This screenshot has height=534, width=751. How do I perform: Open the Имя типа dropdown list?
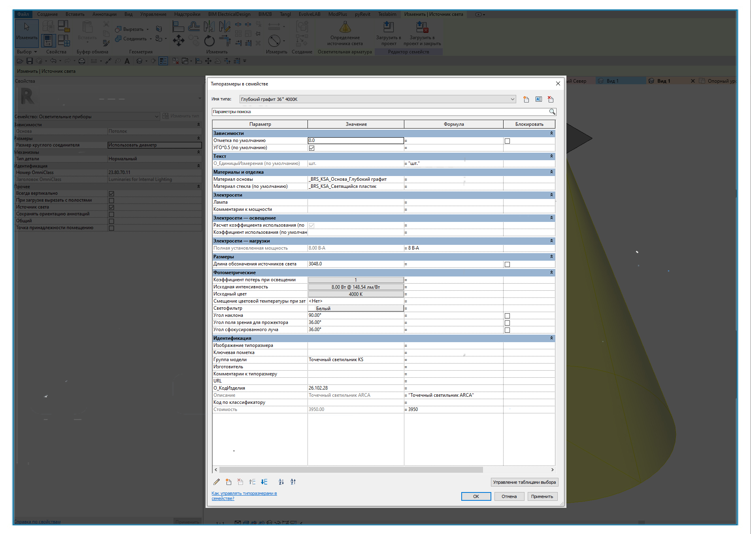click(512, 99)
